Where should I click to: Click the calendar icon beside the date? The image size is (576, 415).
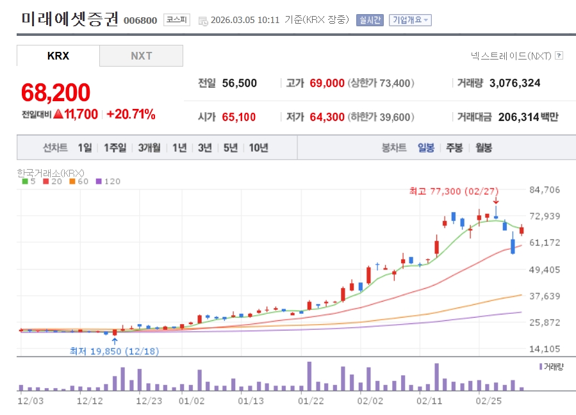(x=202, y=20)
